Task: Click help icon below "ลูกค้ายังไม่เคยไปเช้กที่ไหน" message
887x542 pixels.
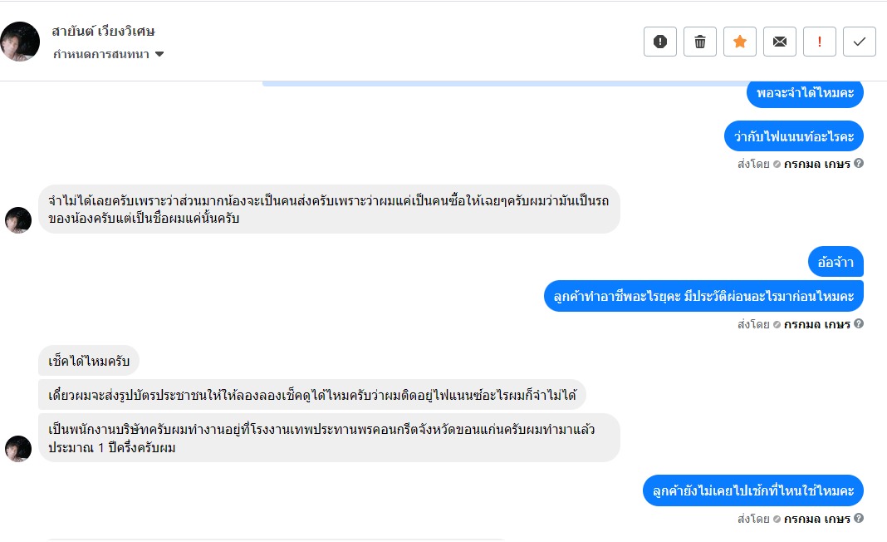Action: [859, 519]
